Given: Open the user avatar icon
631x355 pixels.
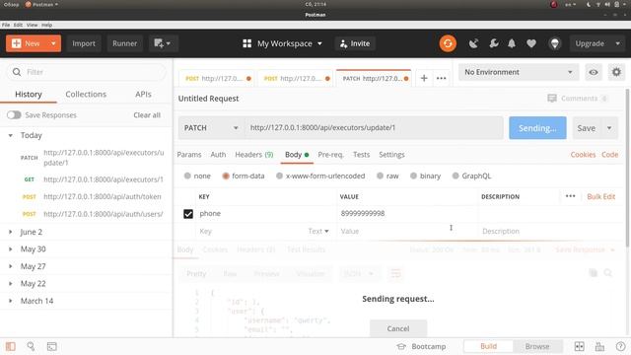Looking at the screenshot, I should (554, 43).
